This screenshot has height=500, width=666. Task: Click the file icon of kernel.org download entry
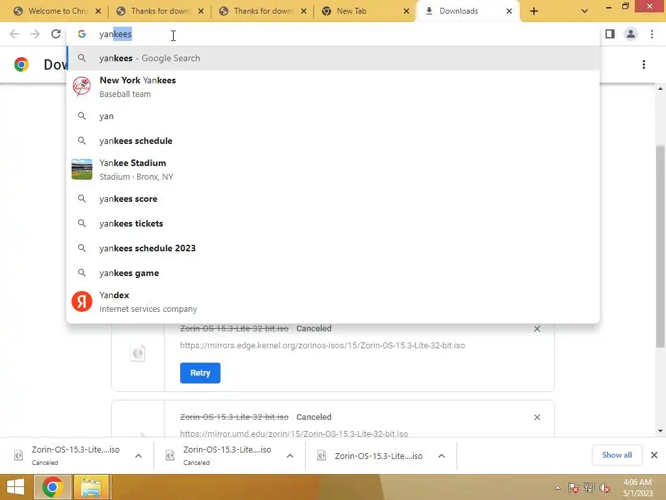pos(138,352)
